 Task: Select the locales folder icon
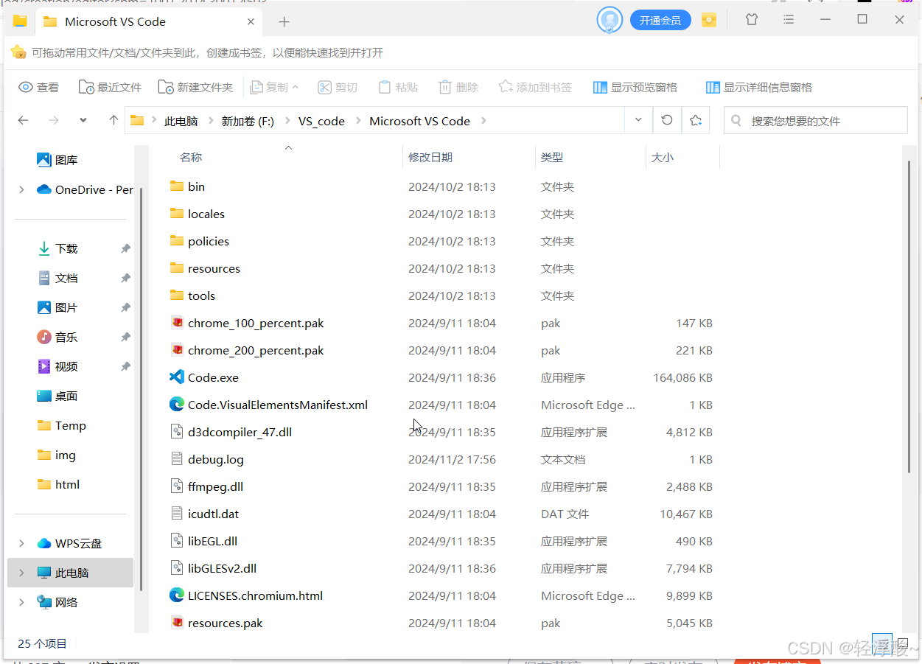(177, 214)
